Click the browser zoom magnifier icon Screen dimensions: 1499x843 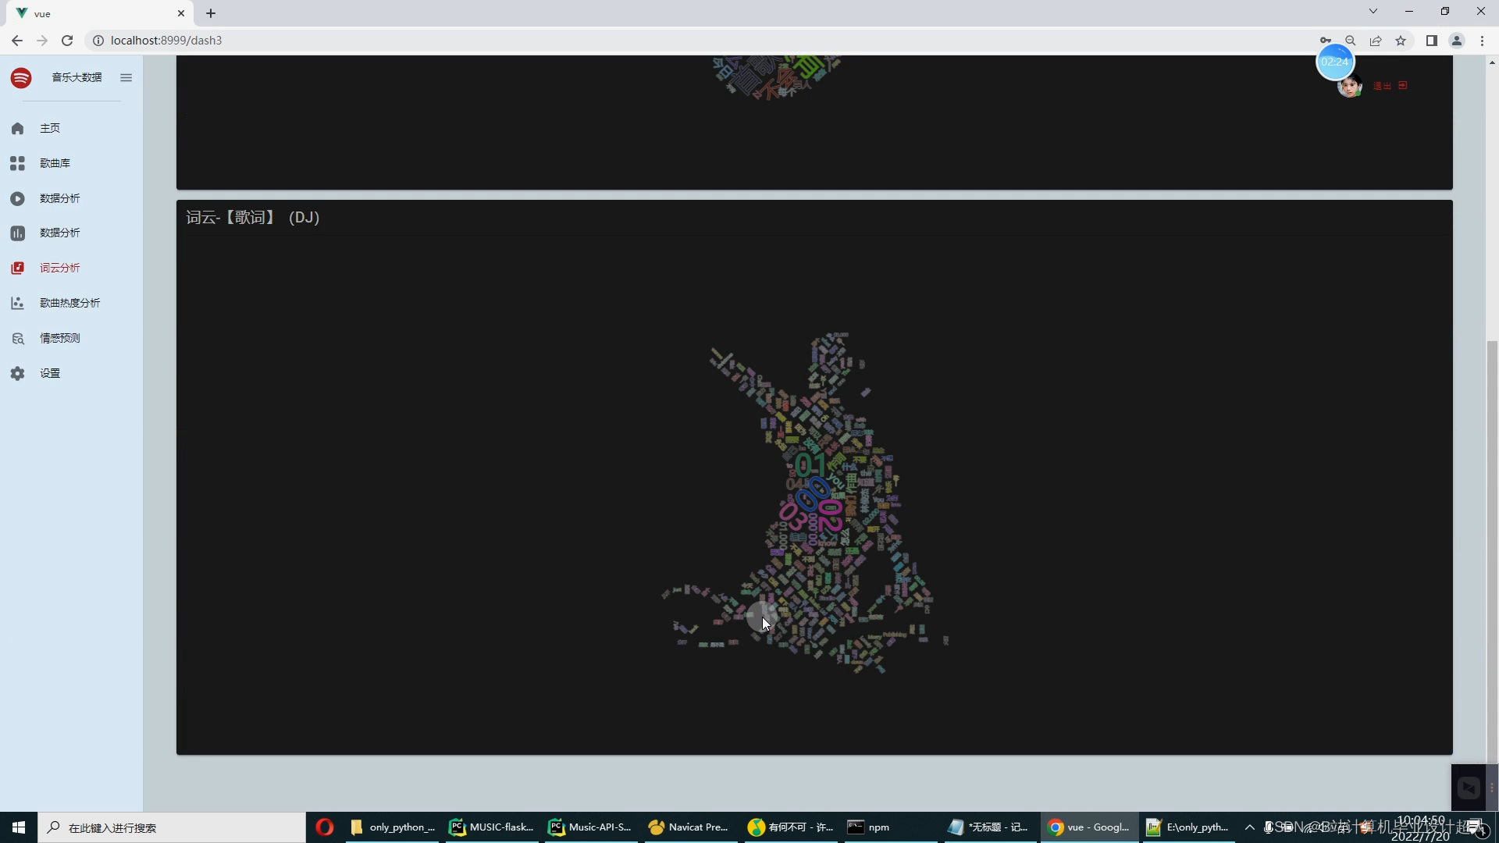(x=1351, y=41)
